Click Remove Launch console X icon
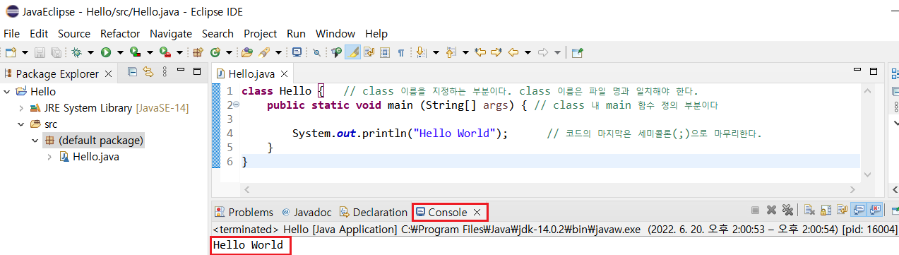This screenshot has height=255, width=899. [771, 210]
